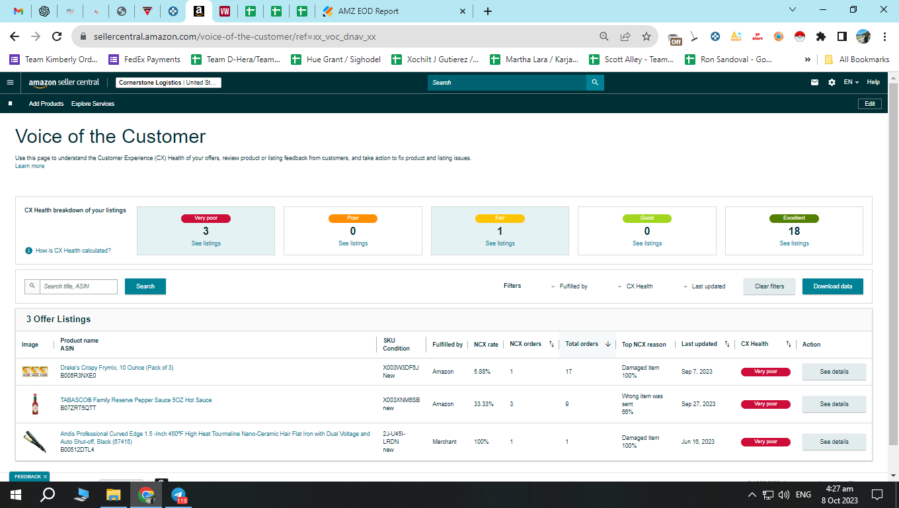Screen dimensions: 899x508
Task: Click the bookmark flag icon
Action: coord(10,104)
